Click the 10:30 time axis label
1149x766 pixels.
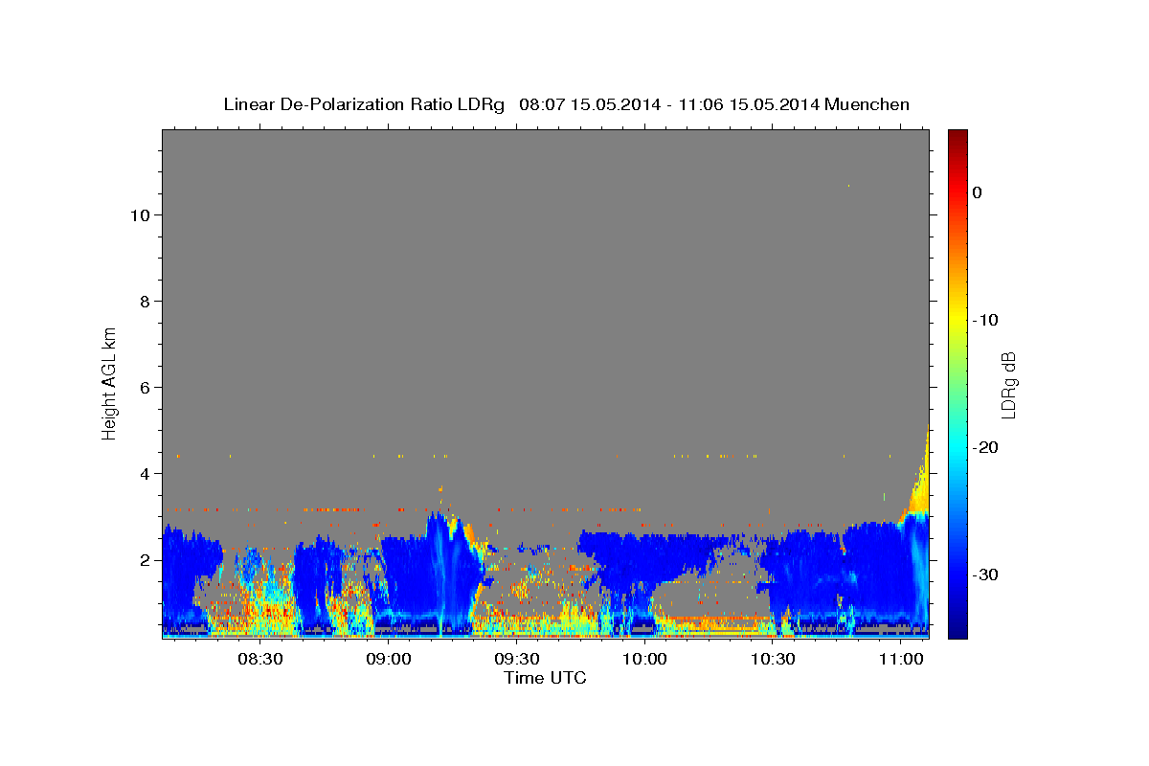tap(773, 660)
